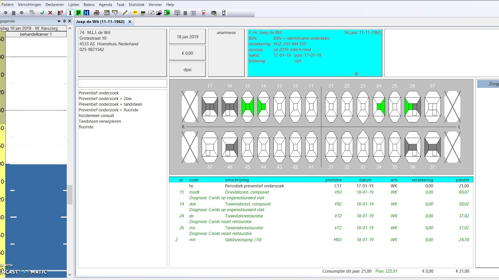Click the tooth icon in toolbar

[x=203, y=13]
